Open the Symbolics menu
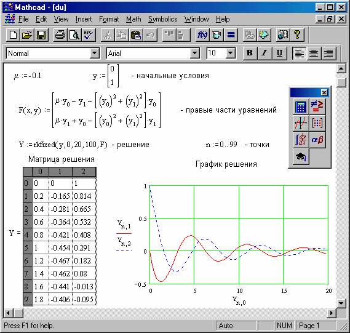The image size is (350, 333). point(163,19)
